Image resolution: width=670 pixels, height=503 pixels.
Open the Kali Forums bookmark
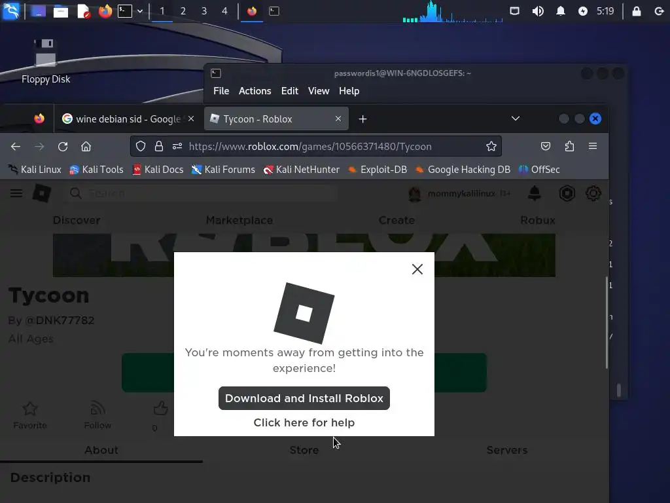coord(224,170)
